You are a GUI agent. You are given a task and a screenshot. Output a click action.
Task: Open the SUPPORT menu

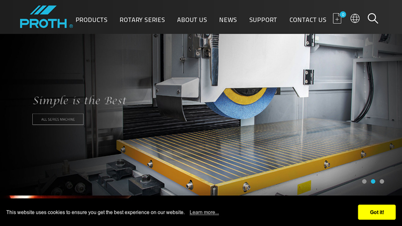point(263,20)
